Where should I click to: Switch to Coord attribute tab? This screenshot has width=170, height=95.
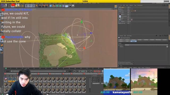[127, 40]
